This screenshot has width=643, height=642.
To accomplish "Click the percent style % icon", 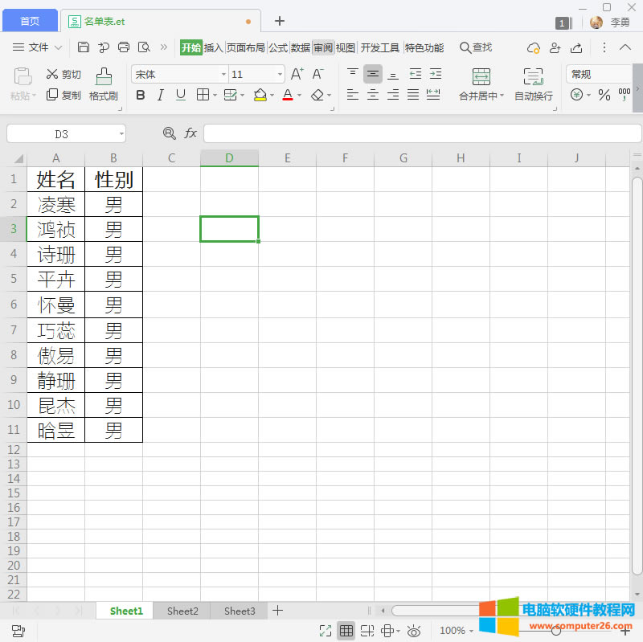I will (x=604, y=95).
